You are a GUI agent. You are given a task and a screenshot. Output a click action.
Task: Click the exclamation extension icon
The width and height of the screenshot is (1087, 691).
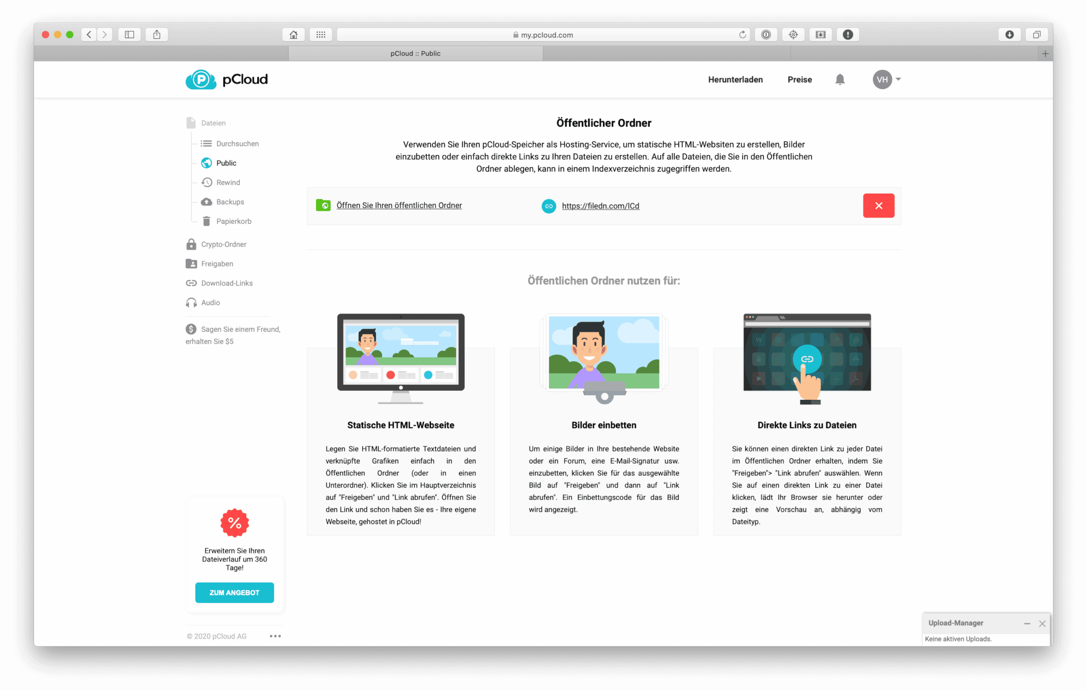tap(848, 34)
